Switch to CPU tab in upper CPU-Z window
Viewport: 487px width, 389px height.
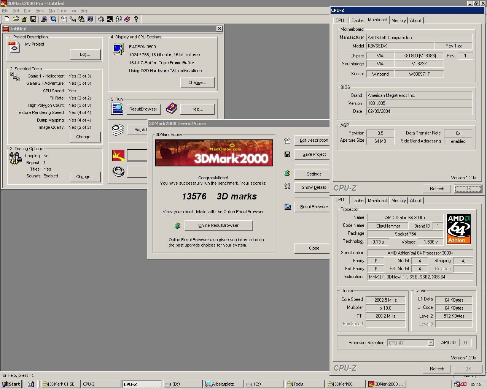click(340, 21)
